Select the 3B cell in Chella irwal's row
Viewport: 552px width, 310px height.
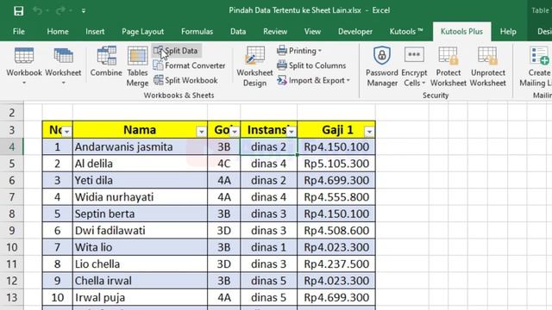coord(224,281)
